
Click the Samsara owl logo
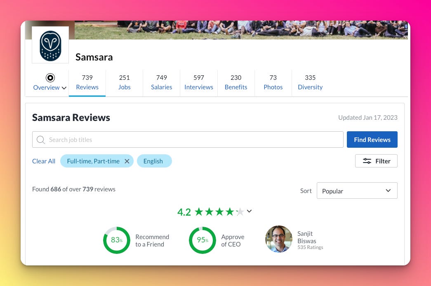(x=50, y=45)
